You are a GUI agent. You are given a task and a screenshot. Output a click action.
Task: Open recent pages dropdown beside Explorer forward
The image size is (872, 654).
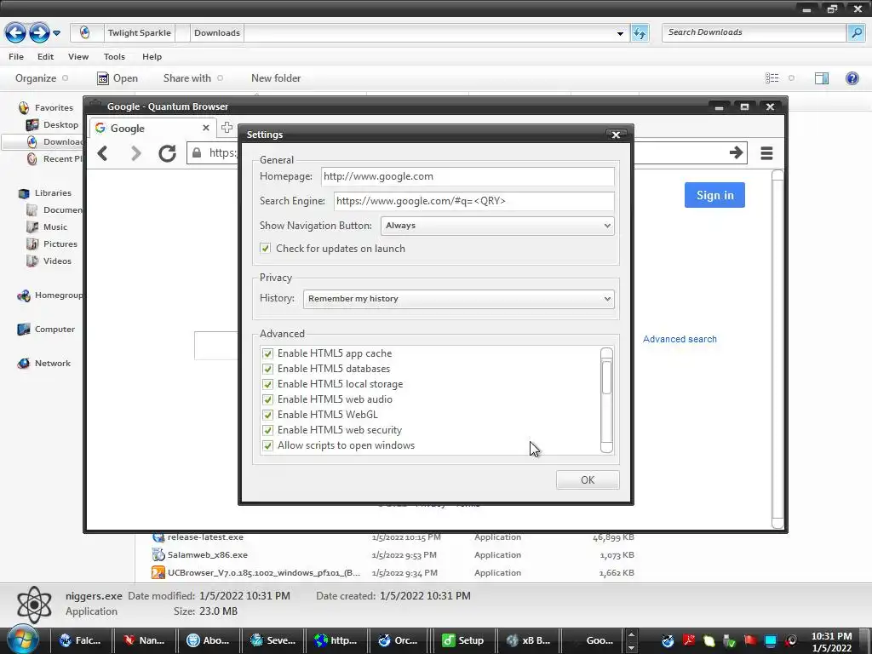[x=57, y=33]
